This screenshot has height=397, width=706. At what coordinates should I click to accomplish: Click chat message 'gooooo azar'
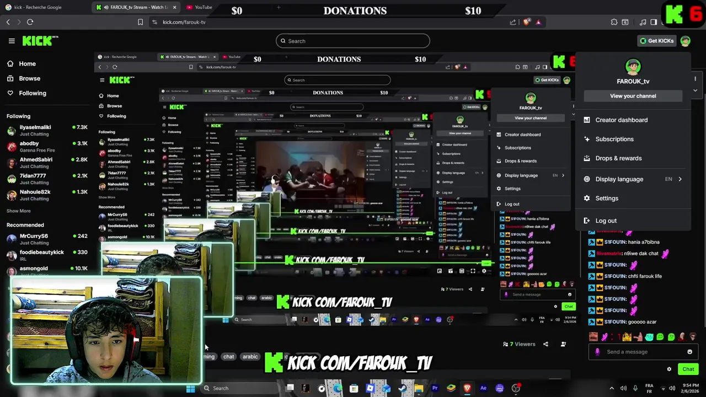pos(642,322)
